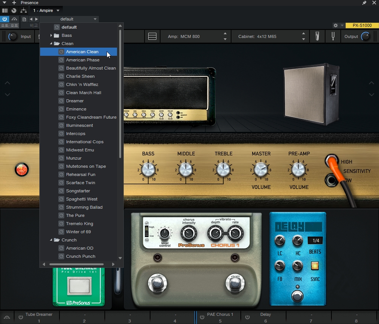379x324 pixels.
Task: Click the PRE-AMP VOLUME knob
Action: [298, 169]
